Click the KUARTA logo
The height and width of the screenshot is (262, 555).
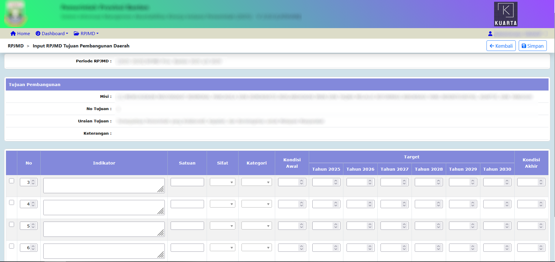point(506,14)
